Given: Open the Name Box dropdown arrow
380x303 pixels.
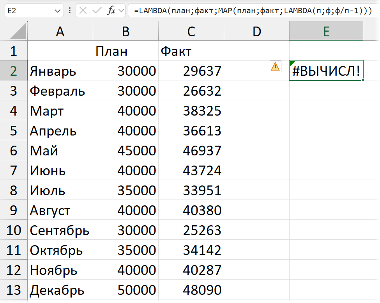Looking at the screenshot, I should point(57,11).
